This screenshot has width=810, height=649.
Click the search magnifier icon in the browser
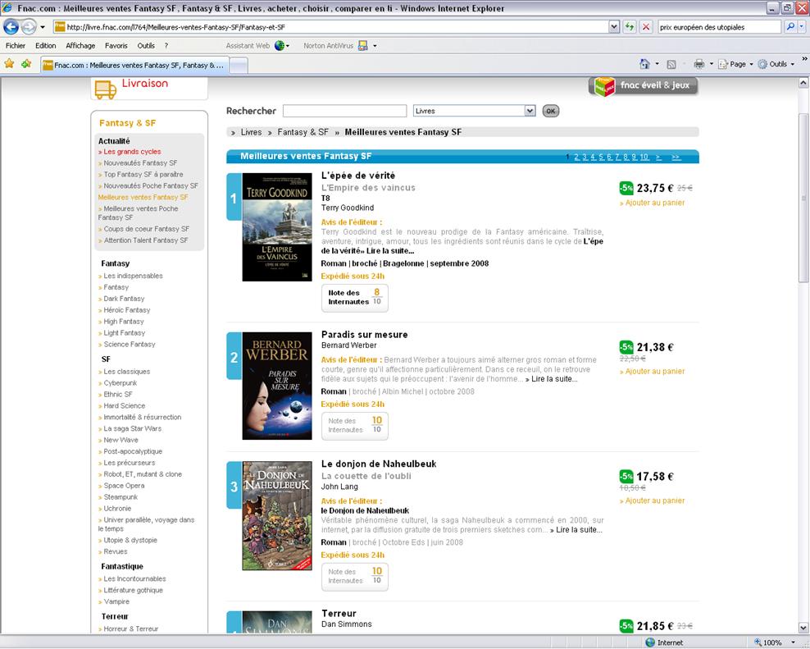pos(790,27)
